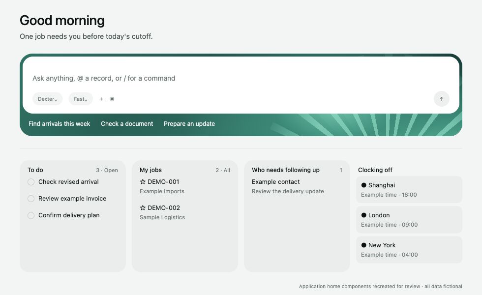Click the 'To do' card heading
The image size is (482, 295).
tap(35, 170)
